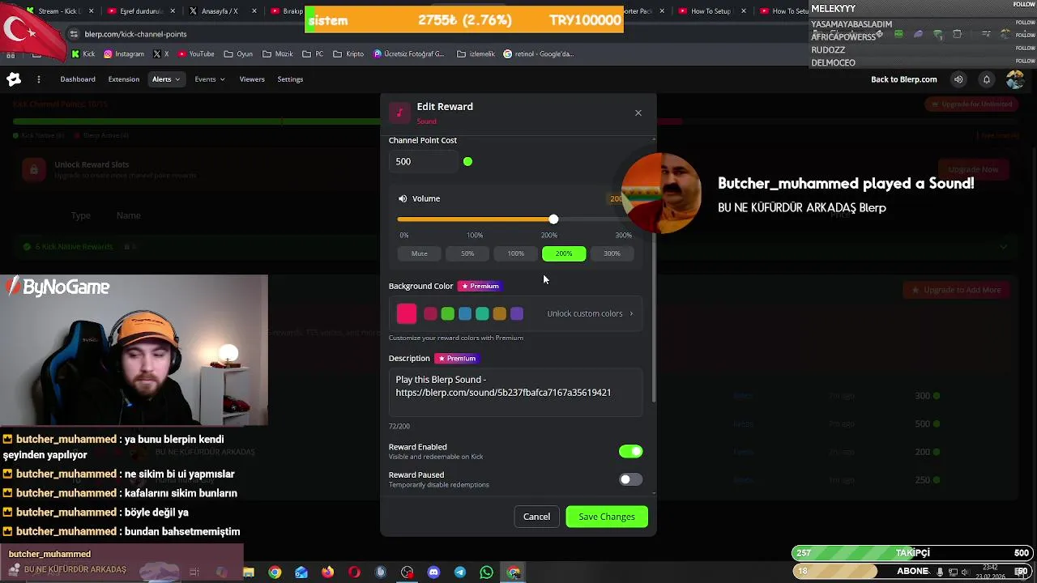Viewport: 1037px width, 583px height.
Task: Click Premium badge beside Background Color
Action: [480, 286]
